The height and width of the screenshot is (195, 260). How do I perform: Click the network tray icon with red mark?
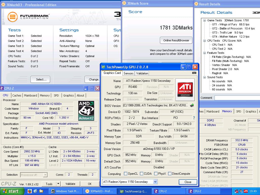[236, 191]
